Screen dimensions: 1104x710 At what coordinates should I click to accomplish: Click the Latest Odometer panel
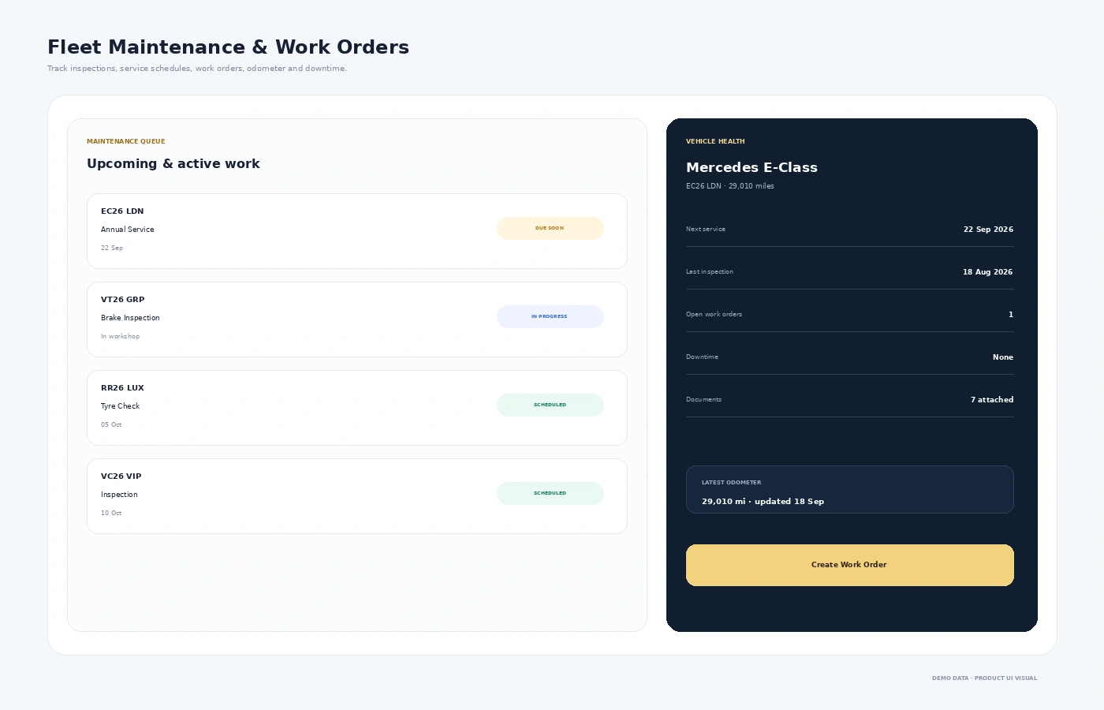(x=850, y=489)
